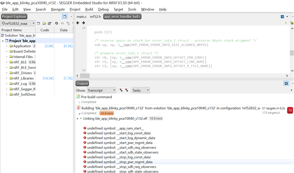294x173 pixels.
Task: Expand the nRF_Log folder
Action: tap(7, 84)
